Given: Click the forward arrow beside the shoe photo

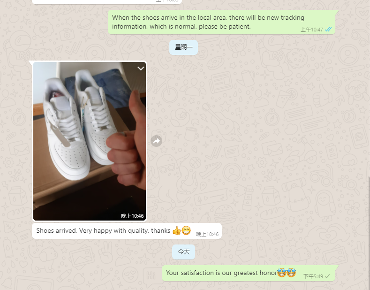Looking at the screenshot, I should point(157,141).
